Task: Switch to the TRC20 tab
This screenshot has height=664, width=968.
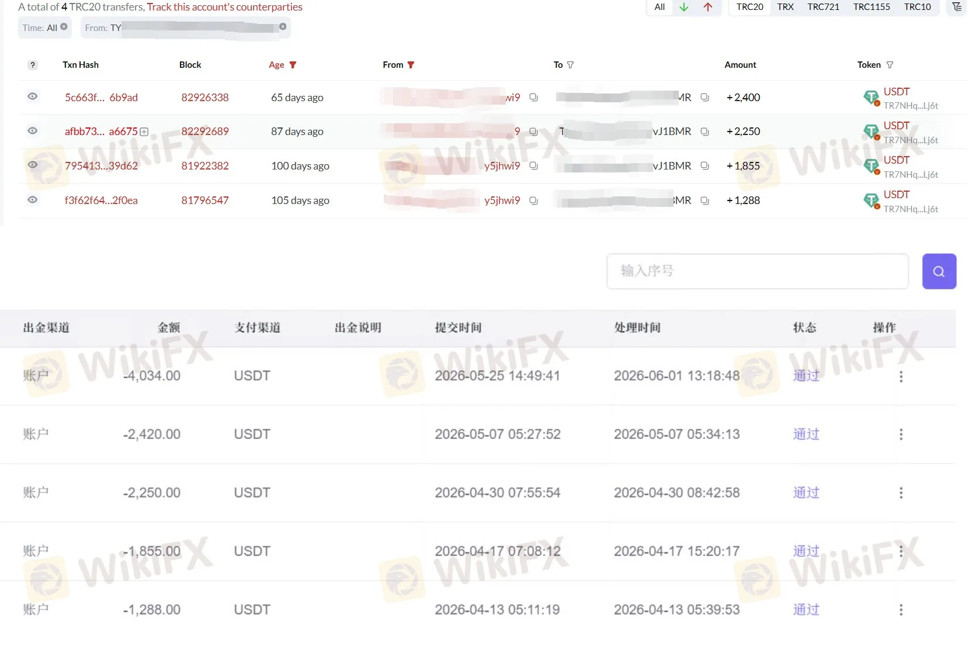Action: (750, 7)
